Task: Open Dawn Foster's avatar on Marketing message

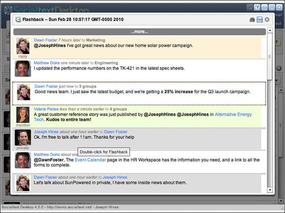Action: 23,46
